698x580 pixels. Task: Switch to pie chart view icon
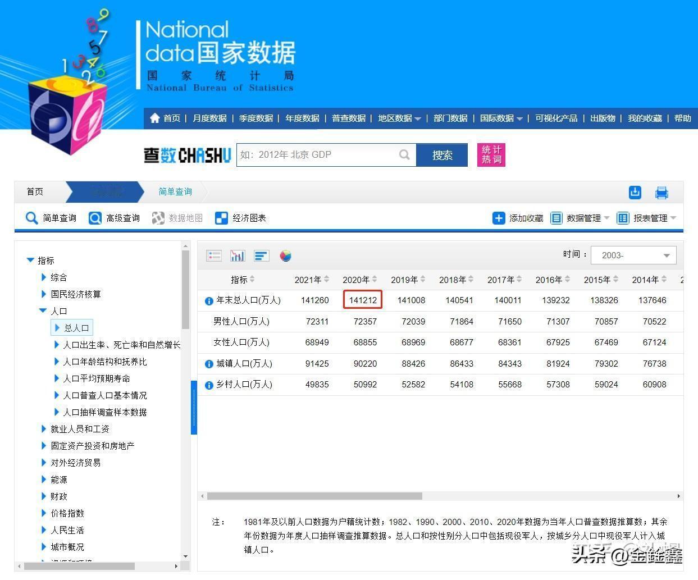(286, 255)
